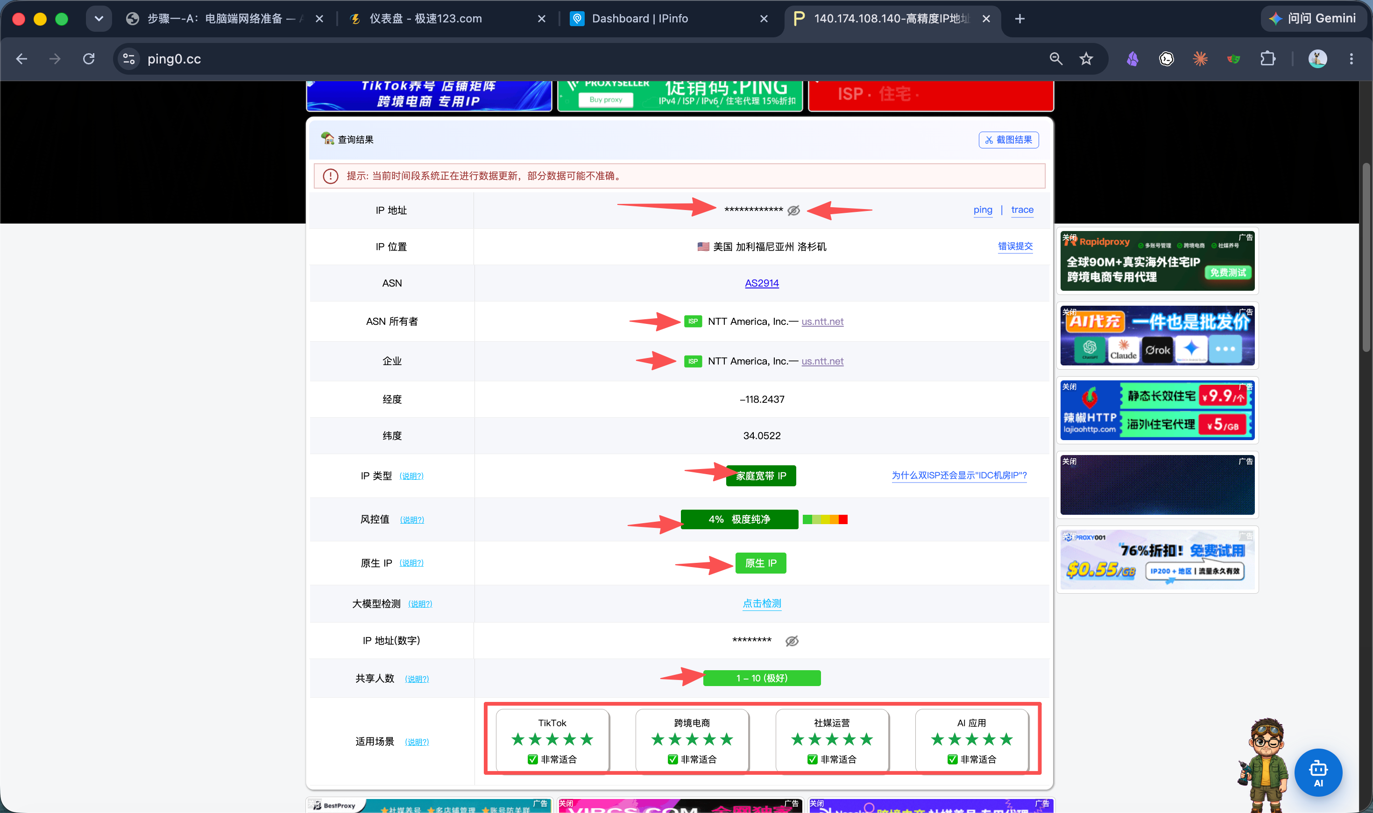Click the IP 类型 说明 link
The width and height of the screenshot is (1373, 813).
tap(411, 476)
